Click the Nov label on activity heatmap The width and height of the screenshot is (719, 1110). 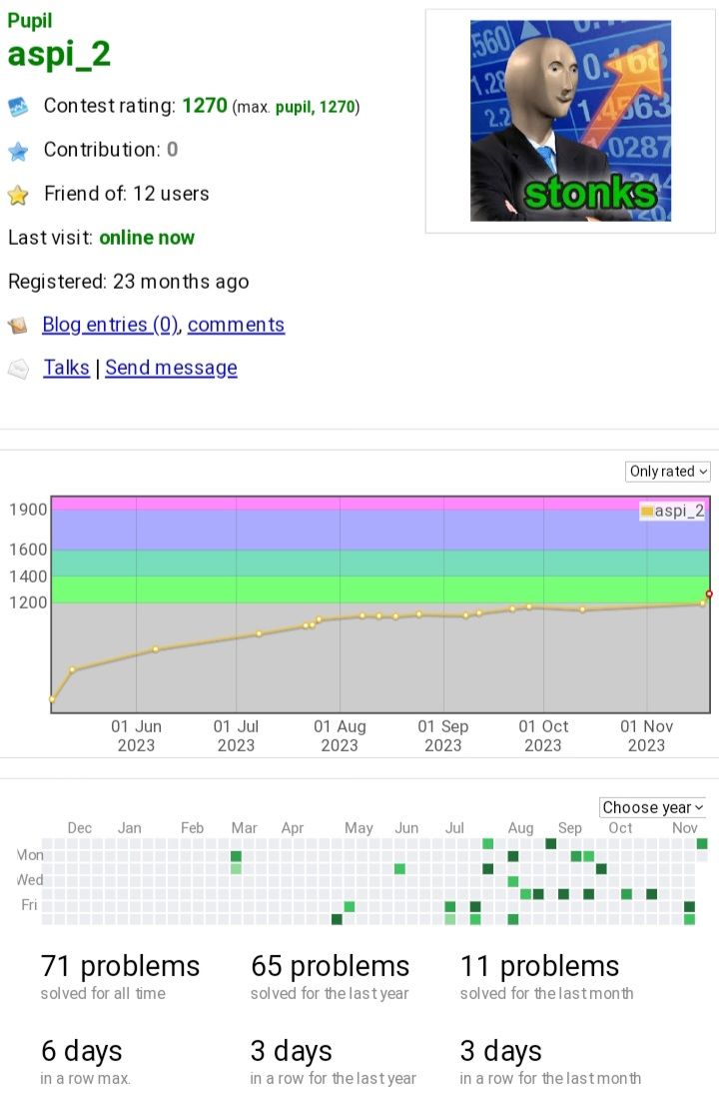(684, 827)
